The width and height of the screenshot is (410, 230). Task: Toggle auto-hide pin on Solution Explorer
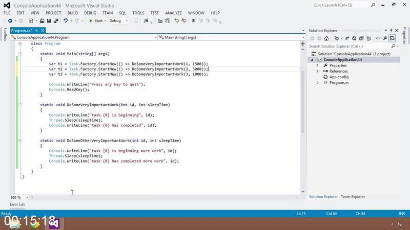[391, 31]
